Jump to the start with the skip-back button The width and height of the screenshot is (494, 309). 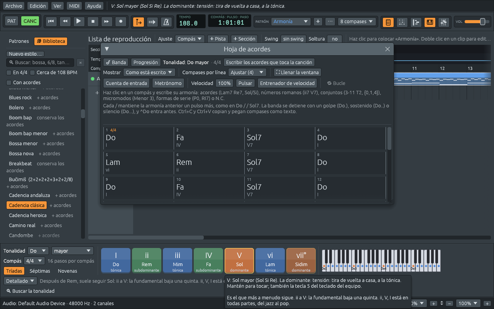(x=51, y=21)
